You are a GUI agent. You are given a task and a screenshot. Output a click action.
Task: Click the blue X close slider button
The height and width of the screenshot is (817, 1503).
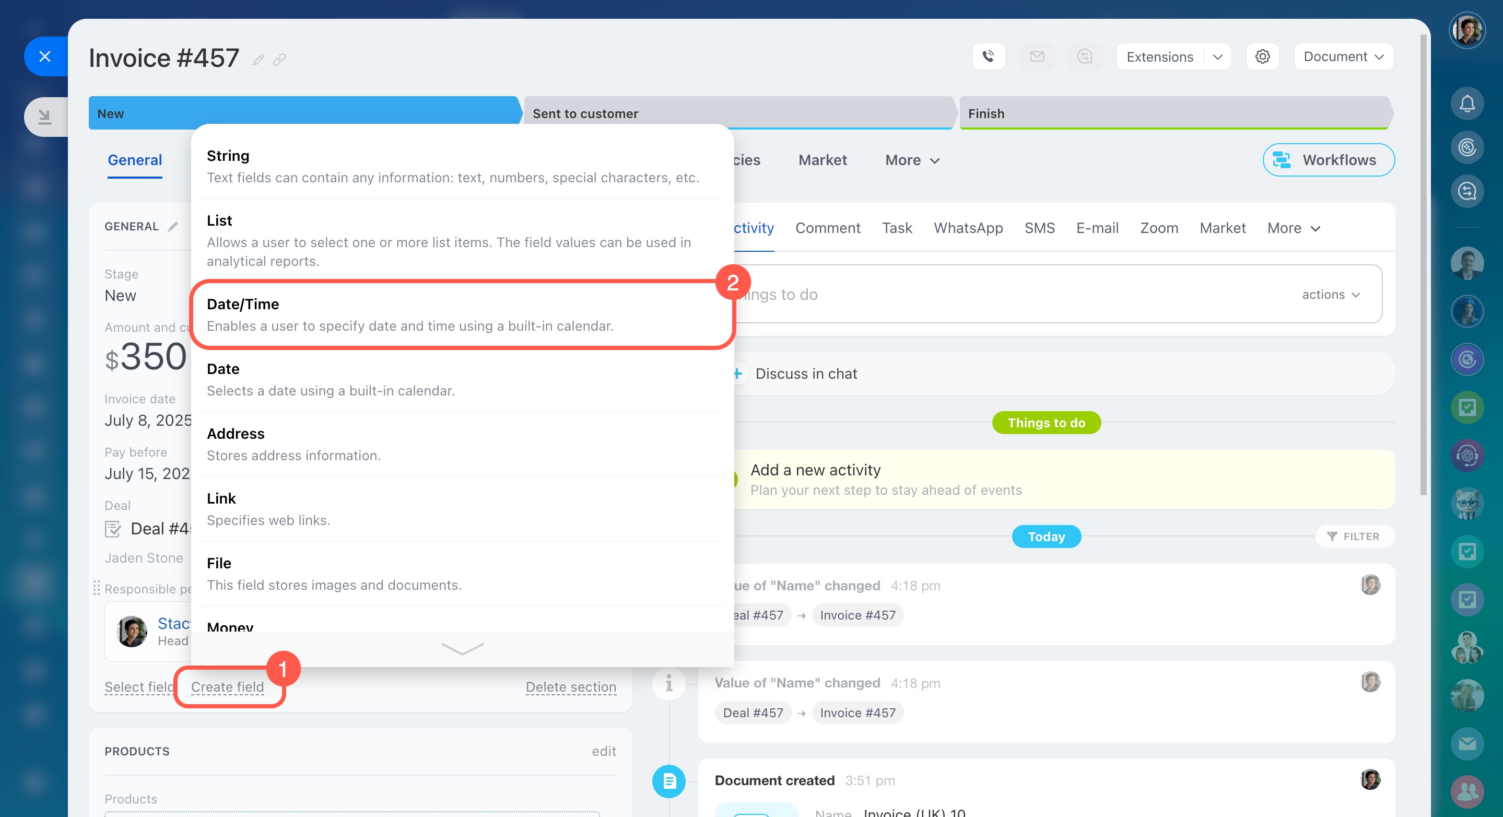pyautogui.click(x=45, y=56)
